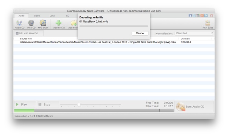Viewport: 228px width, 137px height.
Task: Cancel the .m4a decoding dialog
Action: click(140, 33)
